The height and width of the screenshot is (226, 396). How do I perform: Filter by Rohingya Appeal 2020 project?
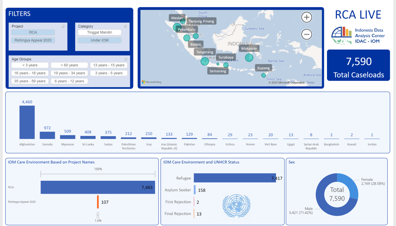pyautogui.click(x=33, y=40)
